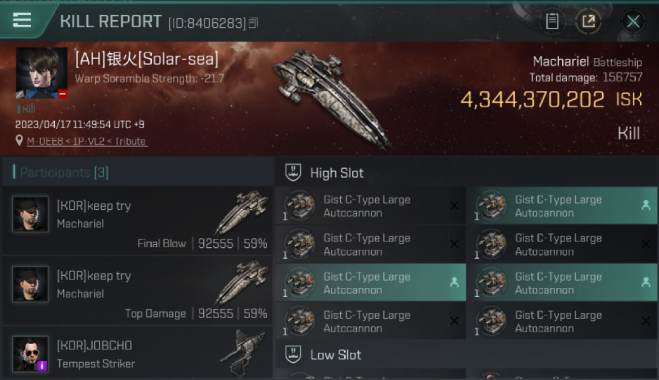Toggle the third-row left Autocannon person marker

pos(454,283)
